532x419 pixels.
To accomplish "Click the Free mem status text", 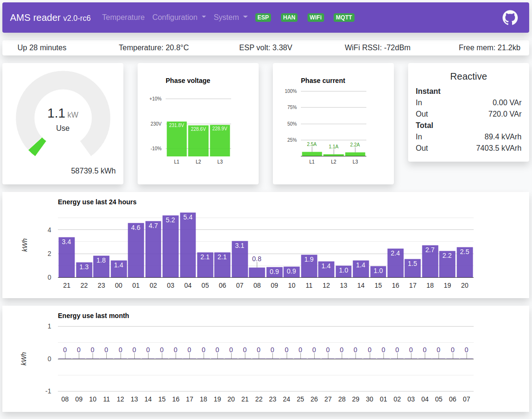I will (x=489, y=47).
